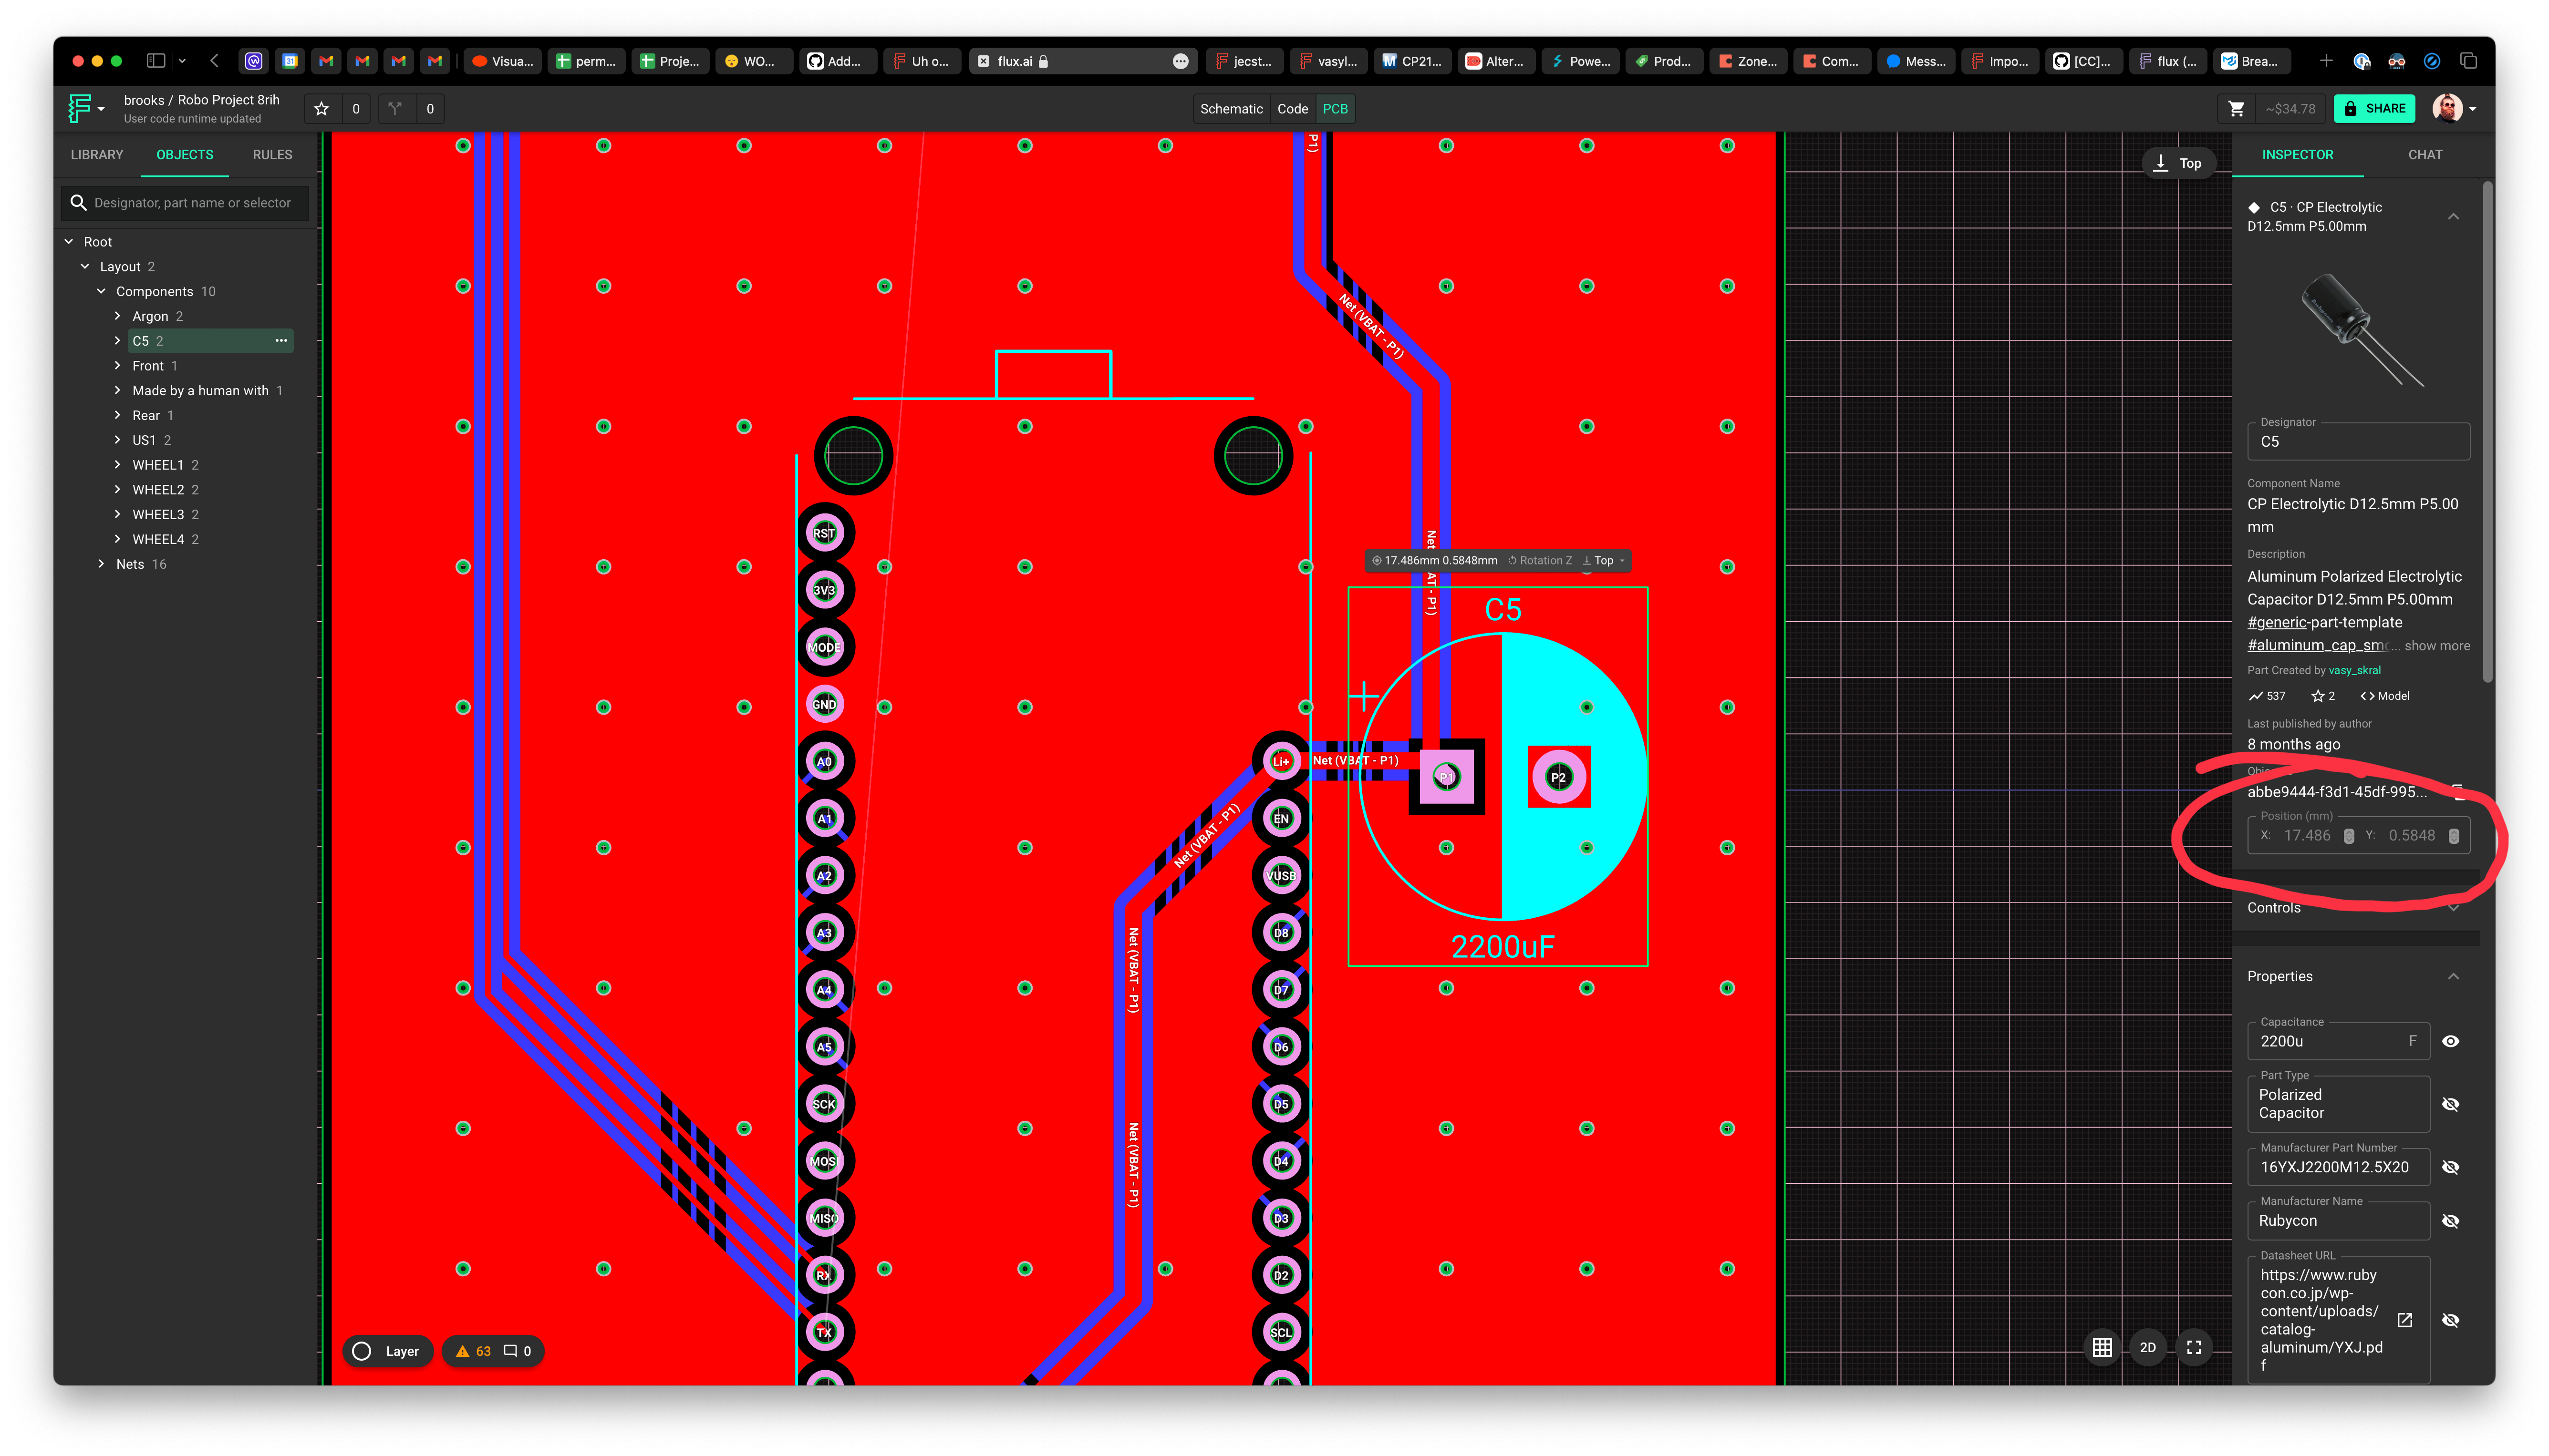Screen dimensions: 2549x1456
Task: Open a new browser tab with plus
Action: click(2326, 61)
